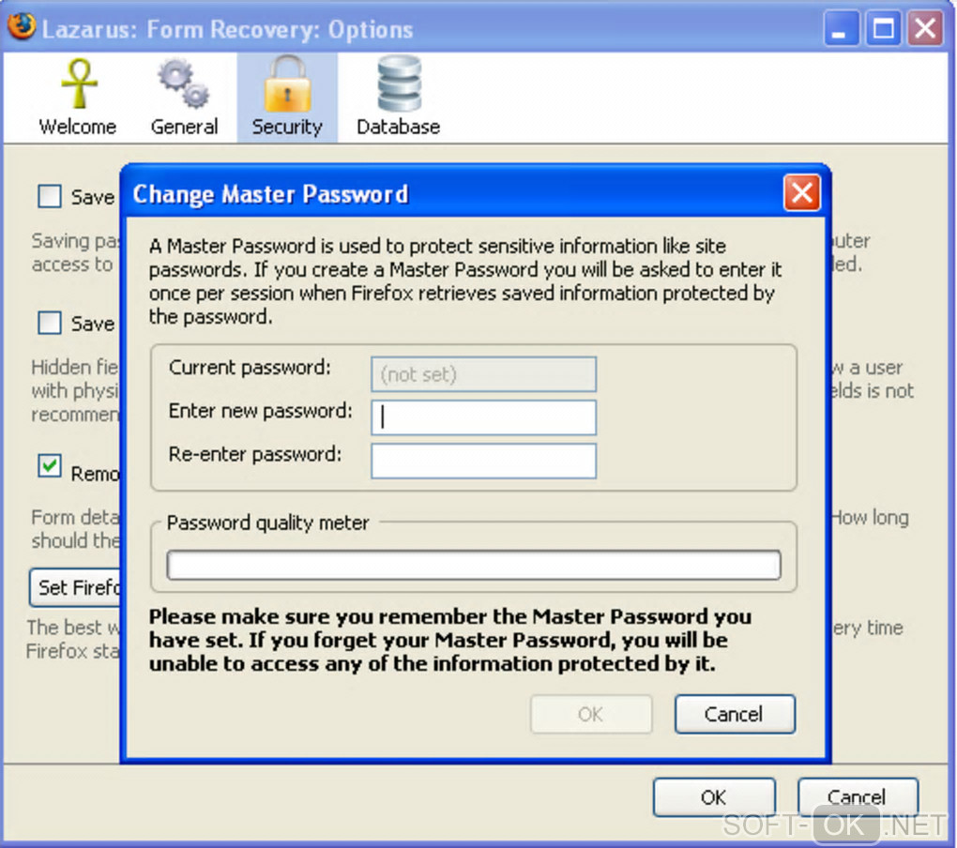Uncheck the Remove checkbox
The image size is (957, 848).
click(x=50, y=466)
